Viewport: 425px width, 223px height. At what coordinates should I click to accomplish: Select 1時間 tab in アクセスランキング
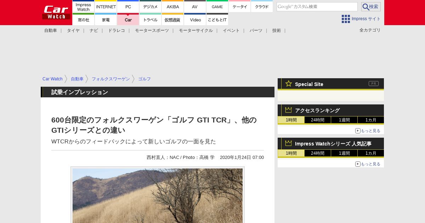[291, 120]
